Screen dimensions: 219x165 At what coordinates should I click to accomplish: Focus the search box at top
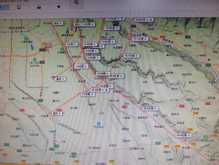click(x=33, y=2)
